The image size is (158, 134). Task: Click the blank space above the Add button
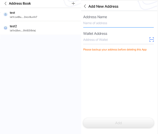pyautogui.click(x=118, y=84)
